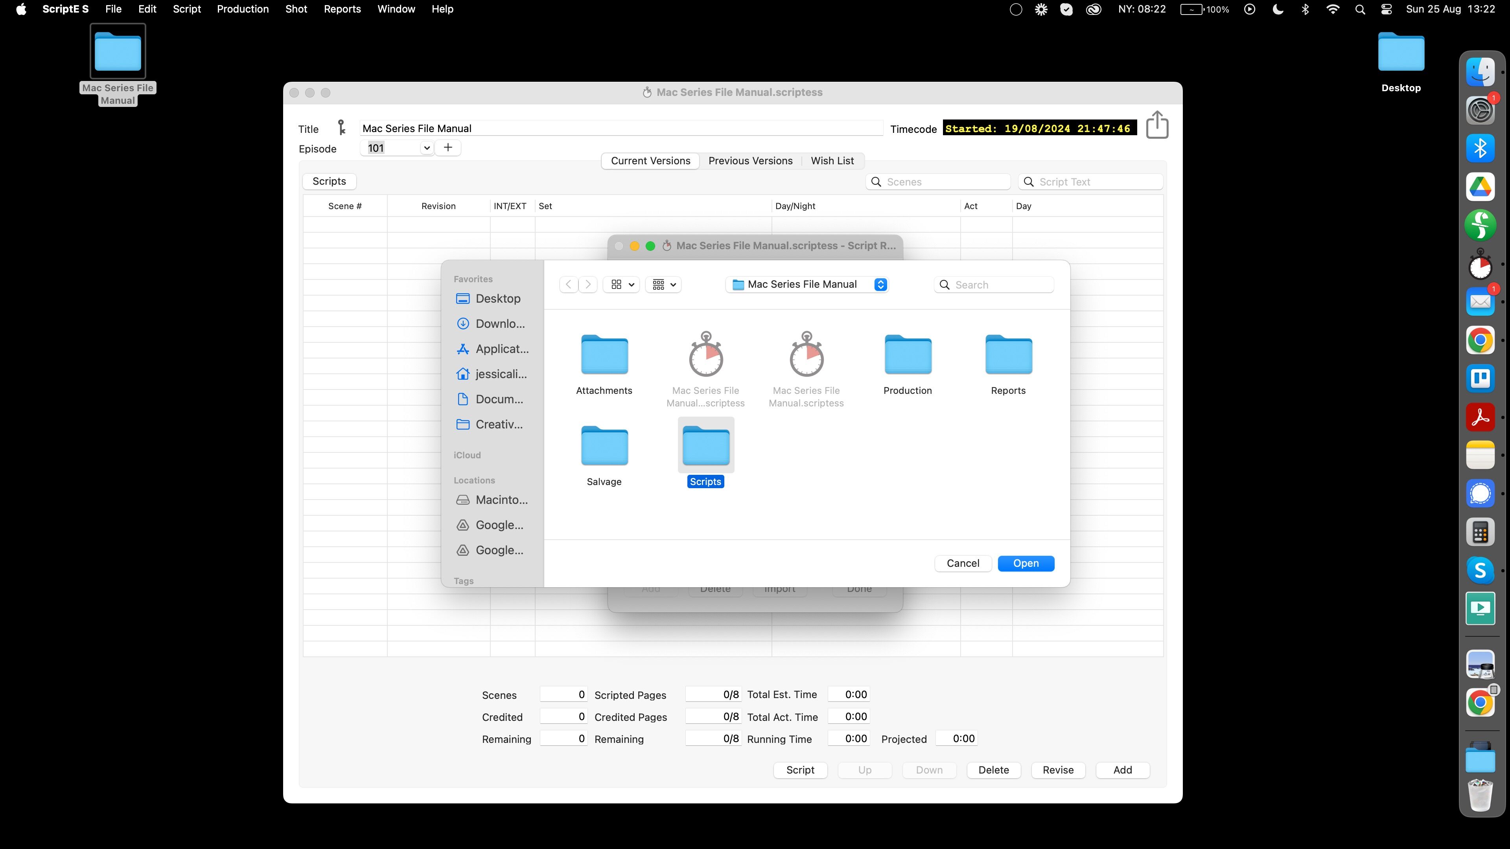Switch to the Previous Versions tab
Viewport: 1510px width, 849px height.
coord(750,161)
